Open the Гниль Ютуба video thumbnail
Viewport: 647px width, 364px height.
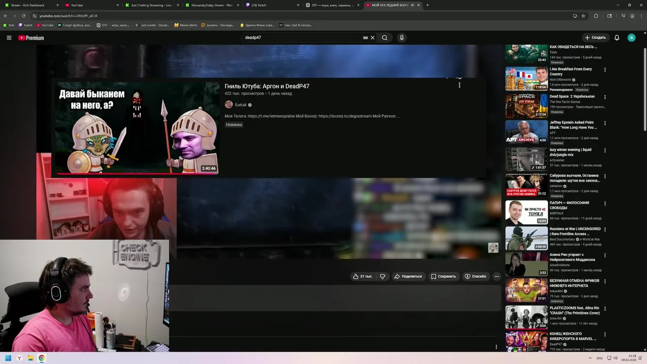(137, 127)
